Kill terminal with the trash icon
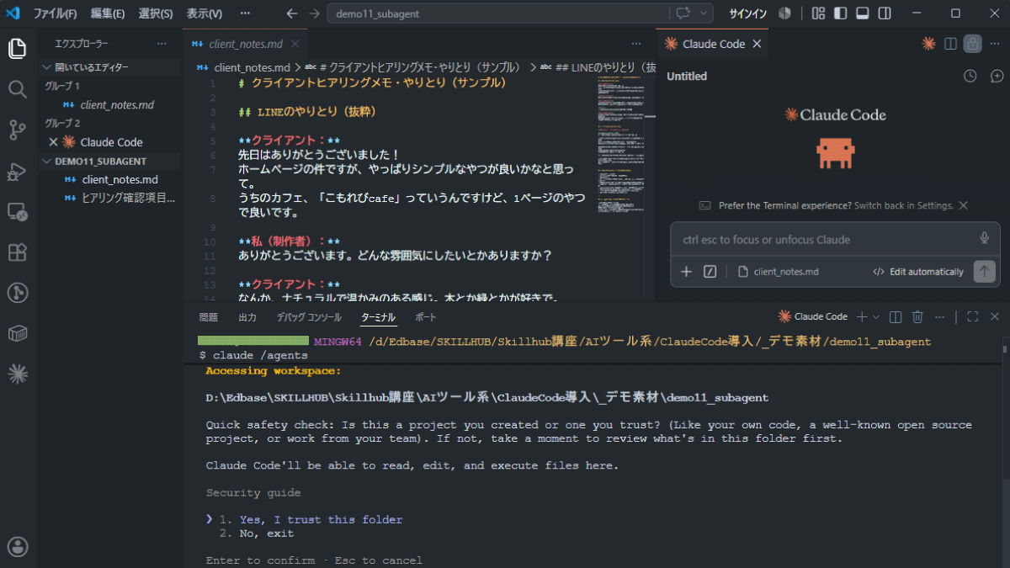This screenshot has width=1010, height=568. click(917, 316)
